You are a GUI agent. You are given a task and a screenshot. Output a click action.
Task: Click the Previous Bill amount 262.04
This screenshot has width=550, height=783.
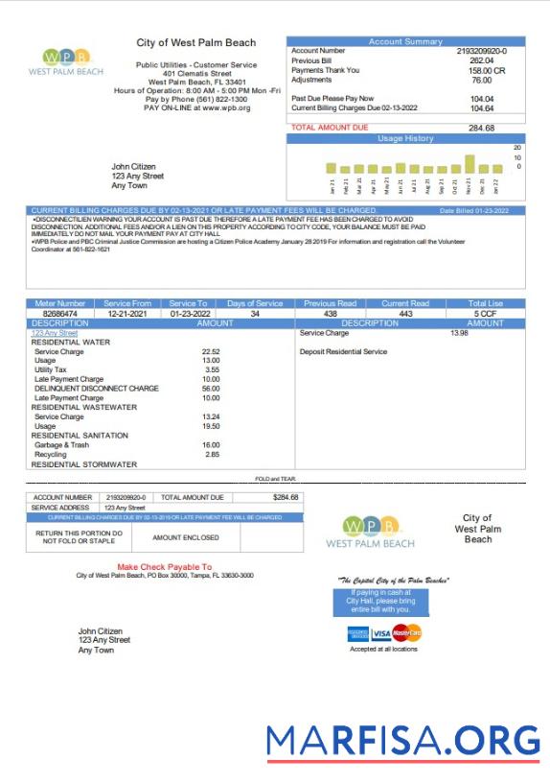click(481, 60)
